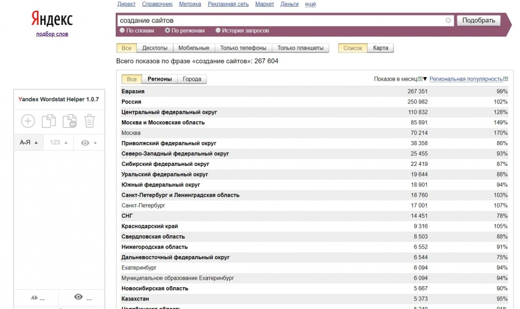
Task: Switch to the Города tab
Action: (x=193, y=79)
